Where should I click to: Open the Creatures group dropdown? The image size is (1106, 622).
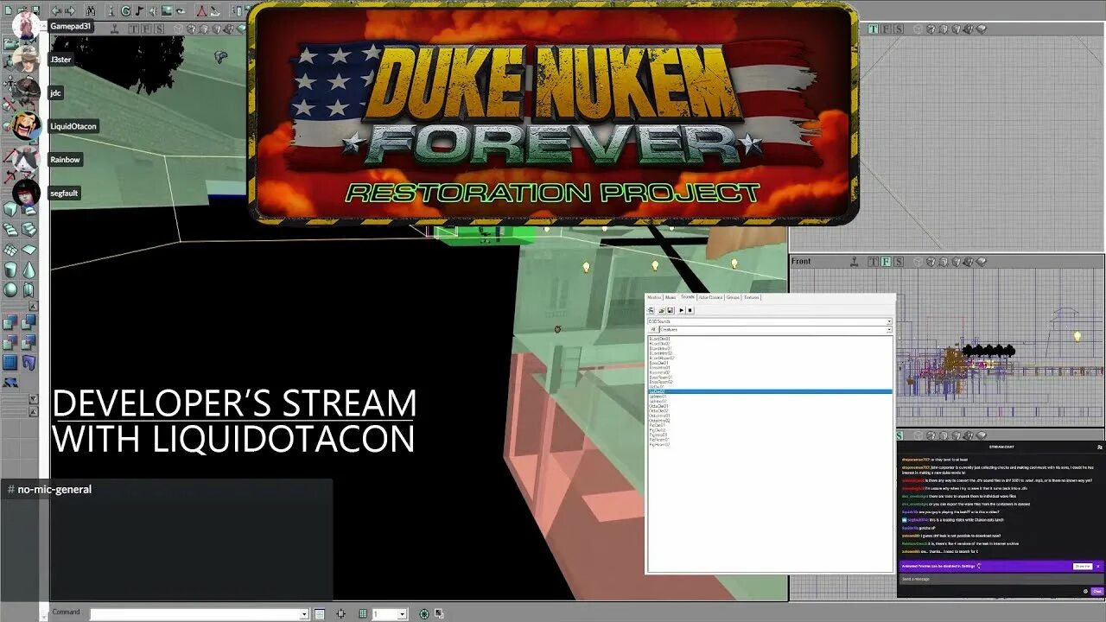coord(889,329)
